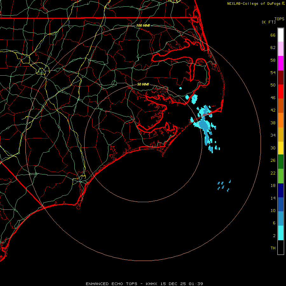Click the yellow 30 kft legend swatch
The image size is (286, 286).
click(281, 148)
